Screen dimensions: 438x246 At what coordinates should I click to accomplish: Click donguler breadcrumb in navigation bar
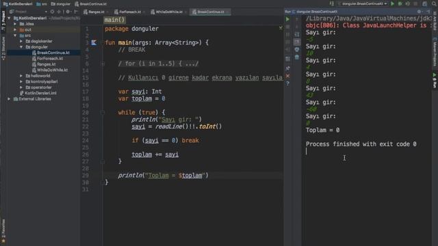click(x=61, y=4)
